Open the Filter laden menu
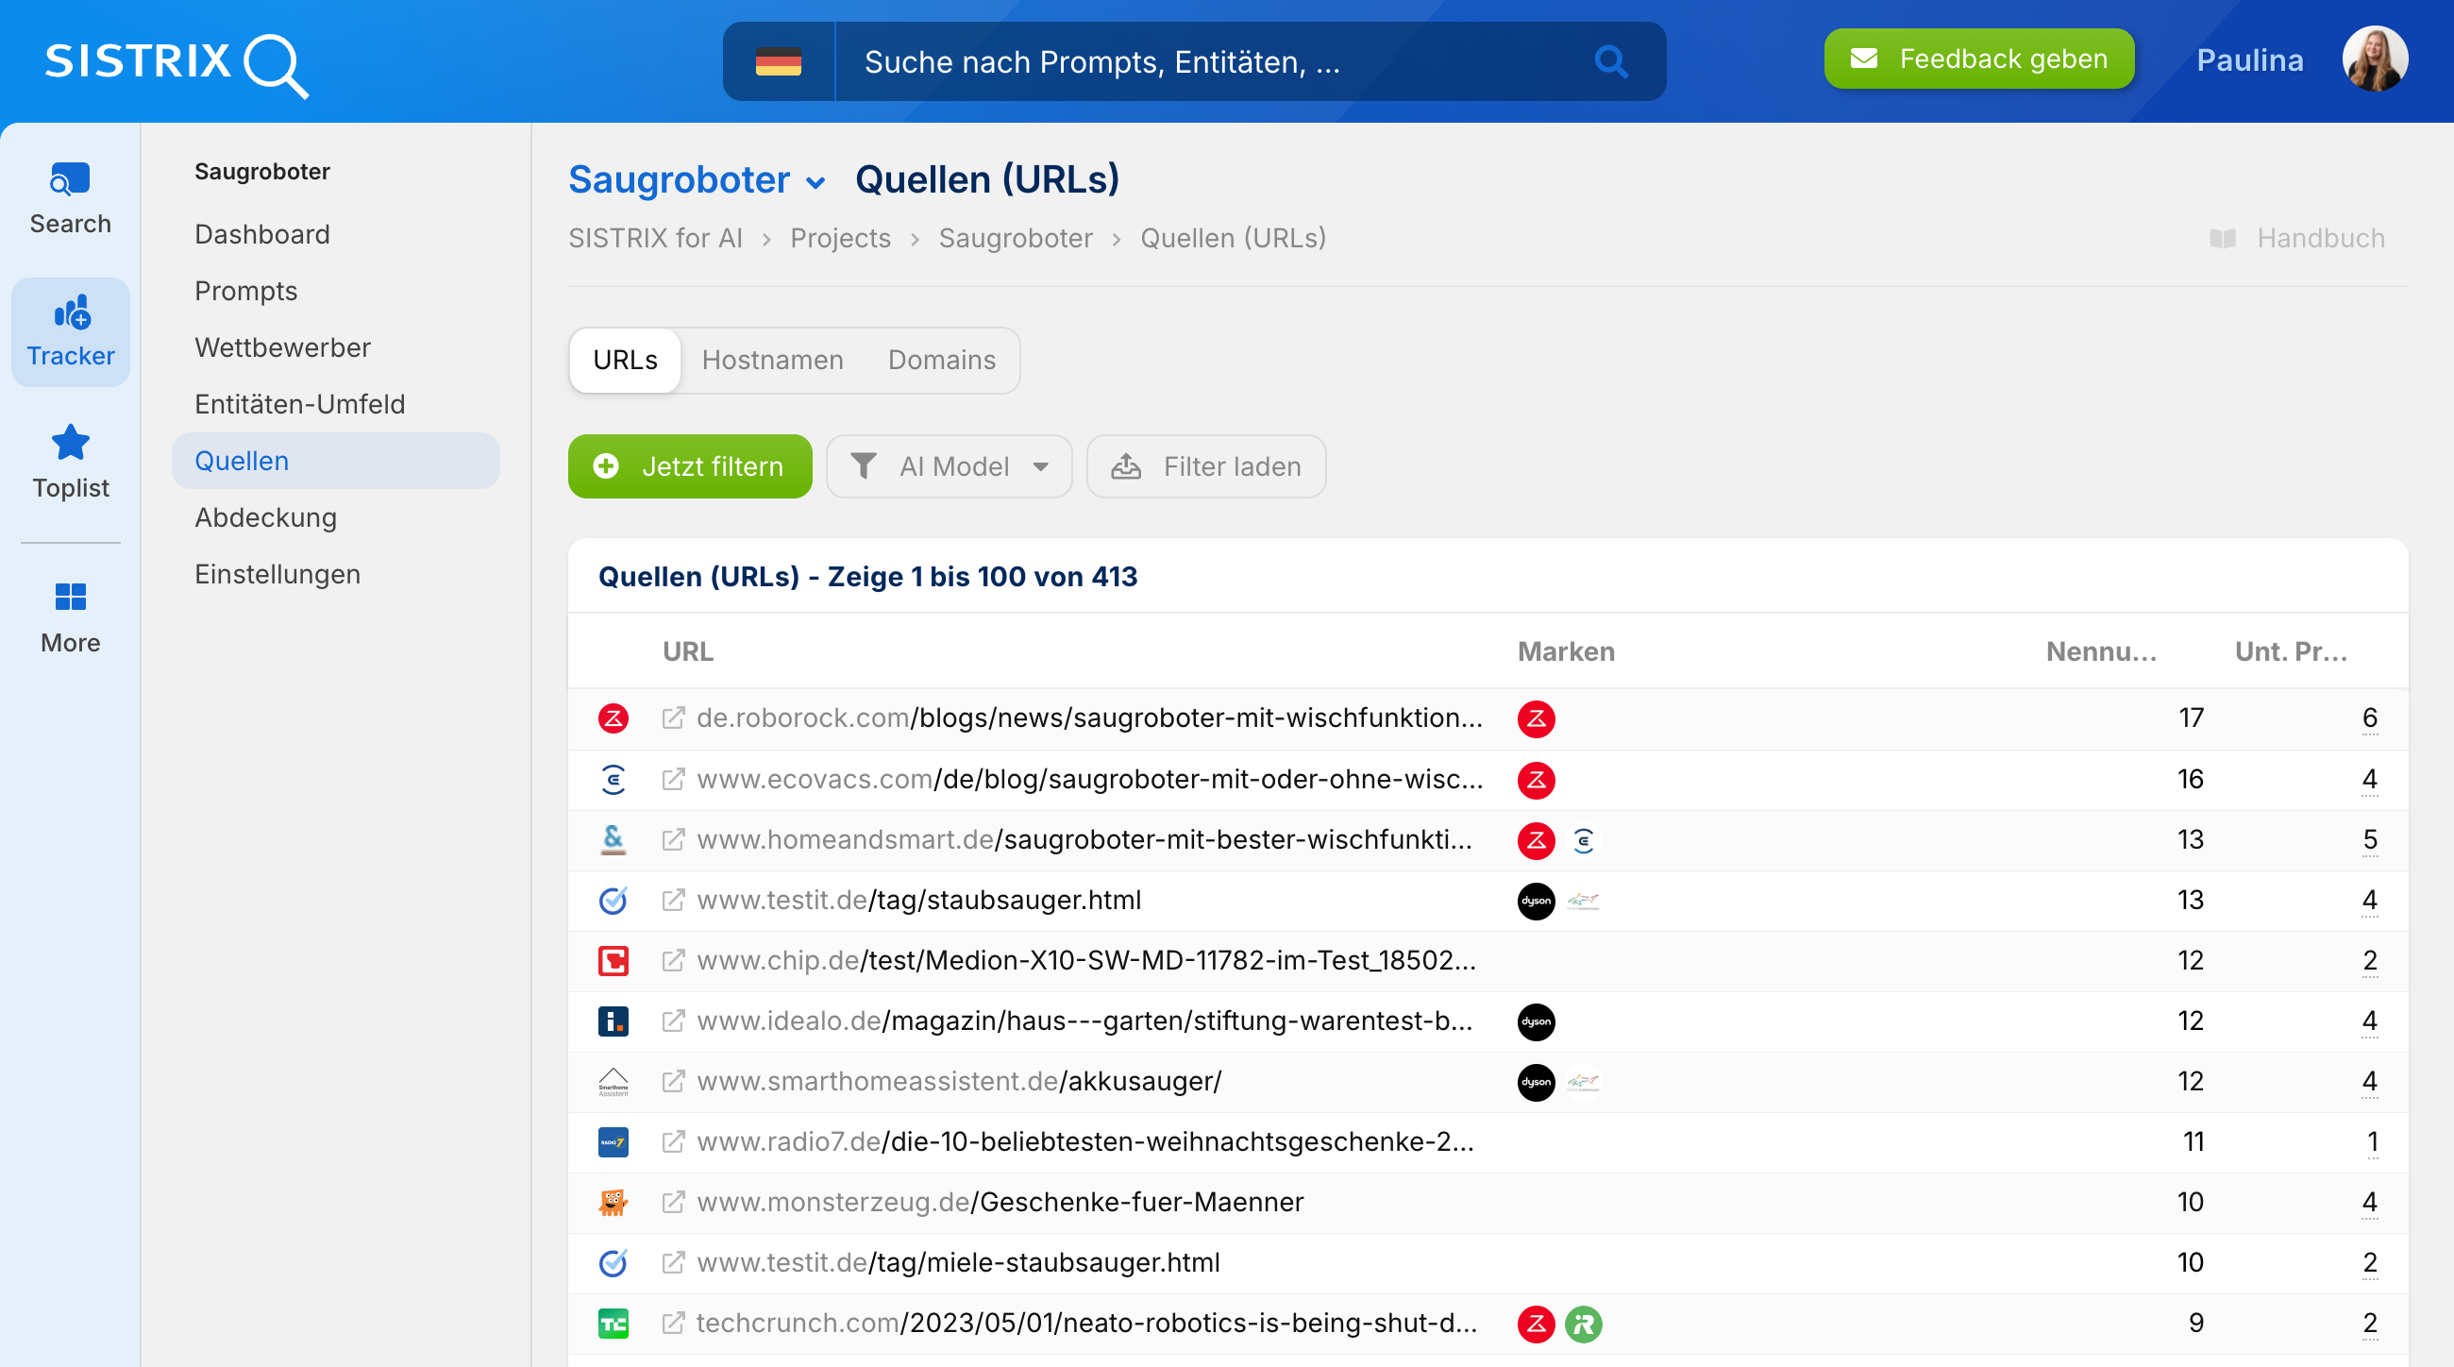 pyautogui.click(x=1206, y=465)
